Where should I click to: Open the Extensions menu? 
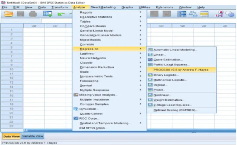164,7
